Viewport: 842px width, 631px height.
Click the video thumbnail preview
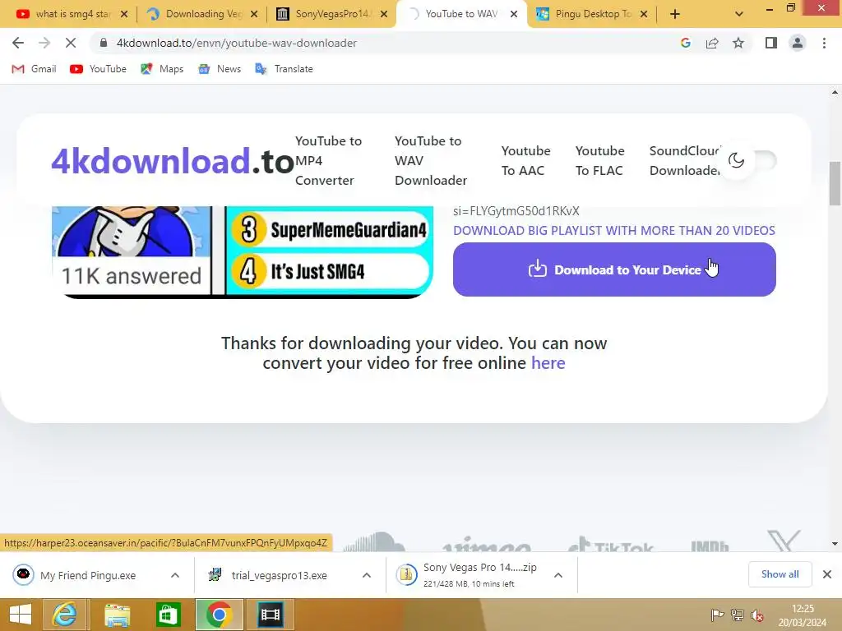(243, 252)
